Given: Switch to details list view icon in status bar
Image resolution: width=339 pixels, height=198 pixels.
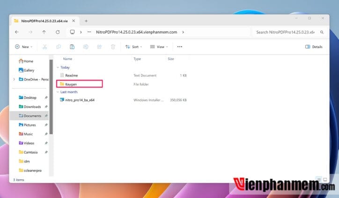Looking at the screenshot, I should coord(318,179).
